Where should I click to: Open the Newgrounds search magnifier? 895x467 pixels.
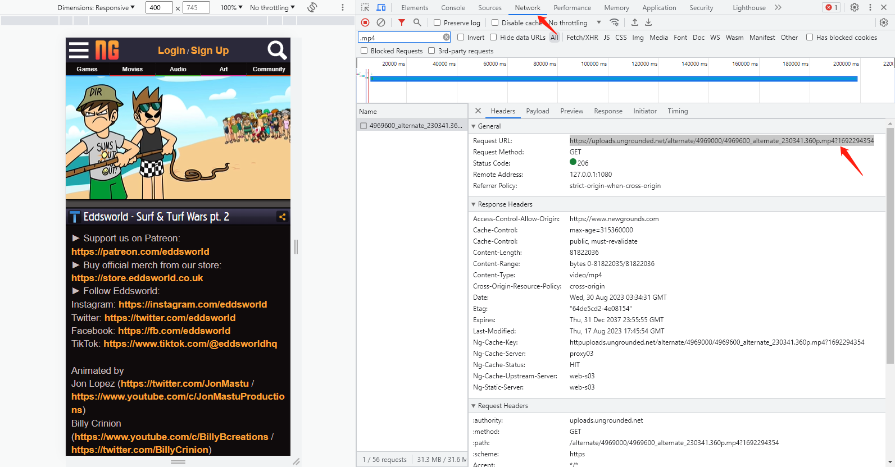tap(277, 50)
